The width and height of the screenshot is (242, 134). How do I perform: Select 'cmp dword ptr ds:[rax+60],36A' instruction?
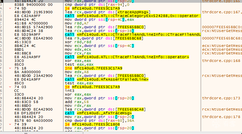click(x=100, y=121)
